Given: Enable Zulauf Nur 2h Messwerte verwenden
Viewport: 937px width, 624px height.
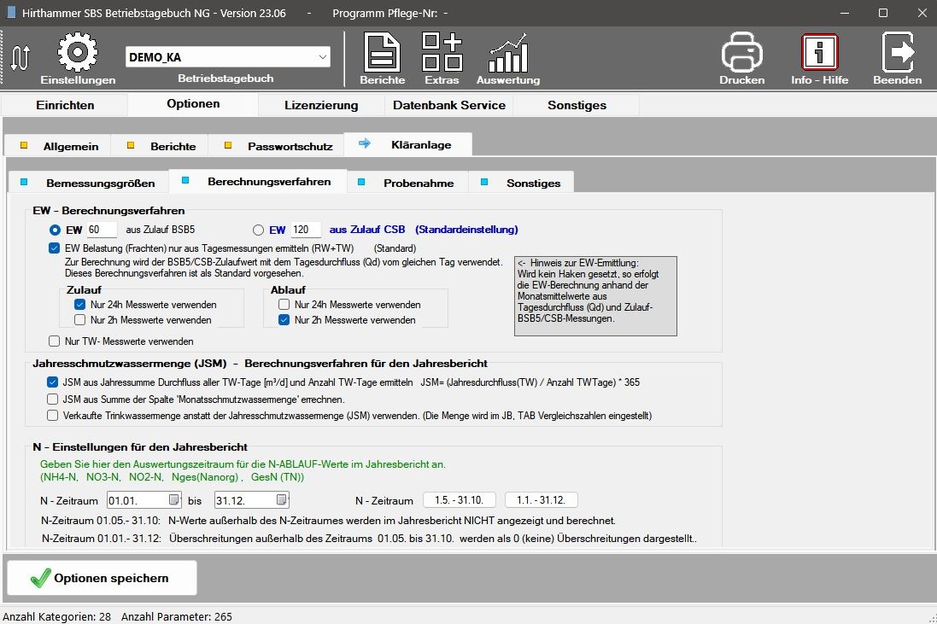Looking at the screenshot, I should point(79,320).
